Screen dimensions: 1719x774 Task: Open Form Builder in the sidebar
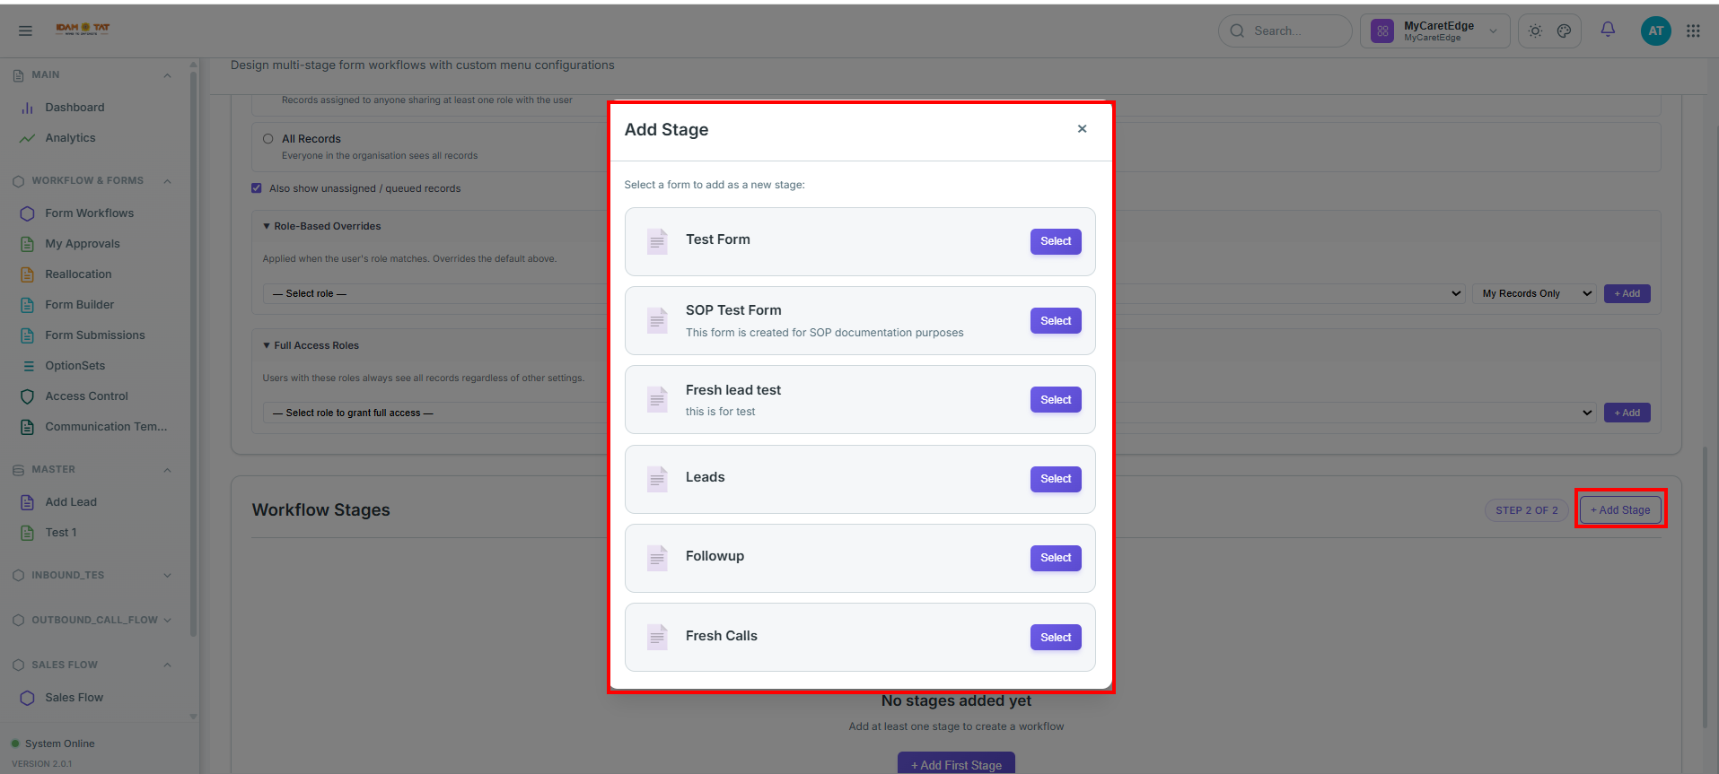79,305
